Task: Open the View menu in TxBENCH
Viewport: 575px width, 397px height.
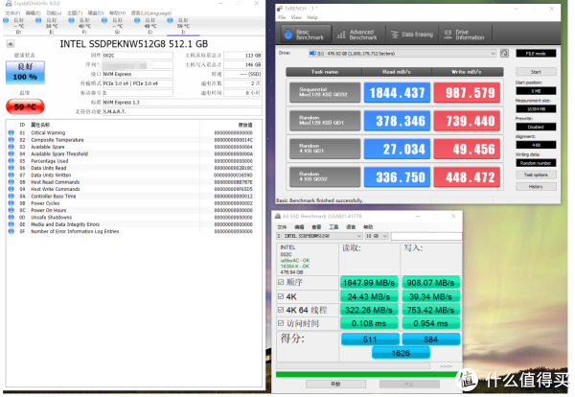Action: tap(296, 17)
